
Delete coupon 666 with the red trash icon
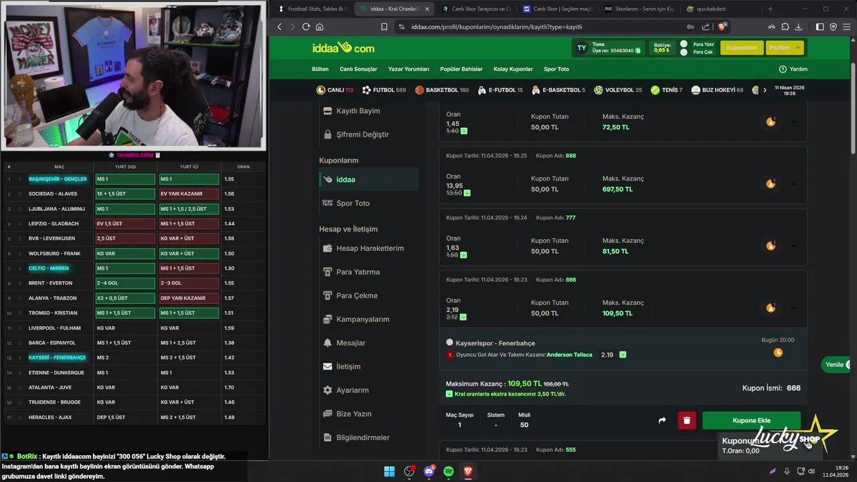coord(686,420)
